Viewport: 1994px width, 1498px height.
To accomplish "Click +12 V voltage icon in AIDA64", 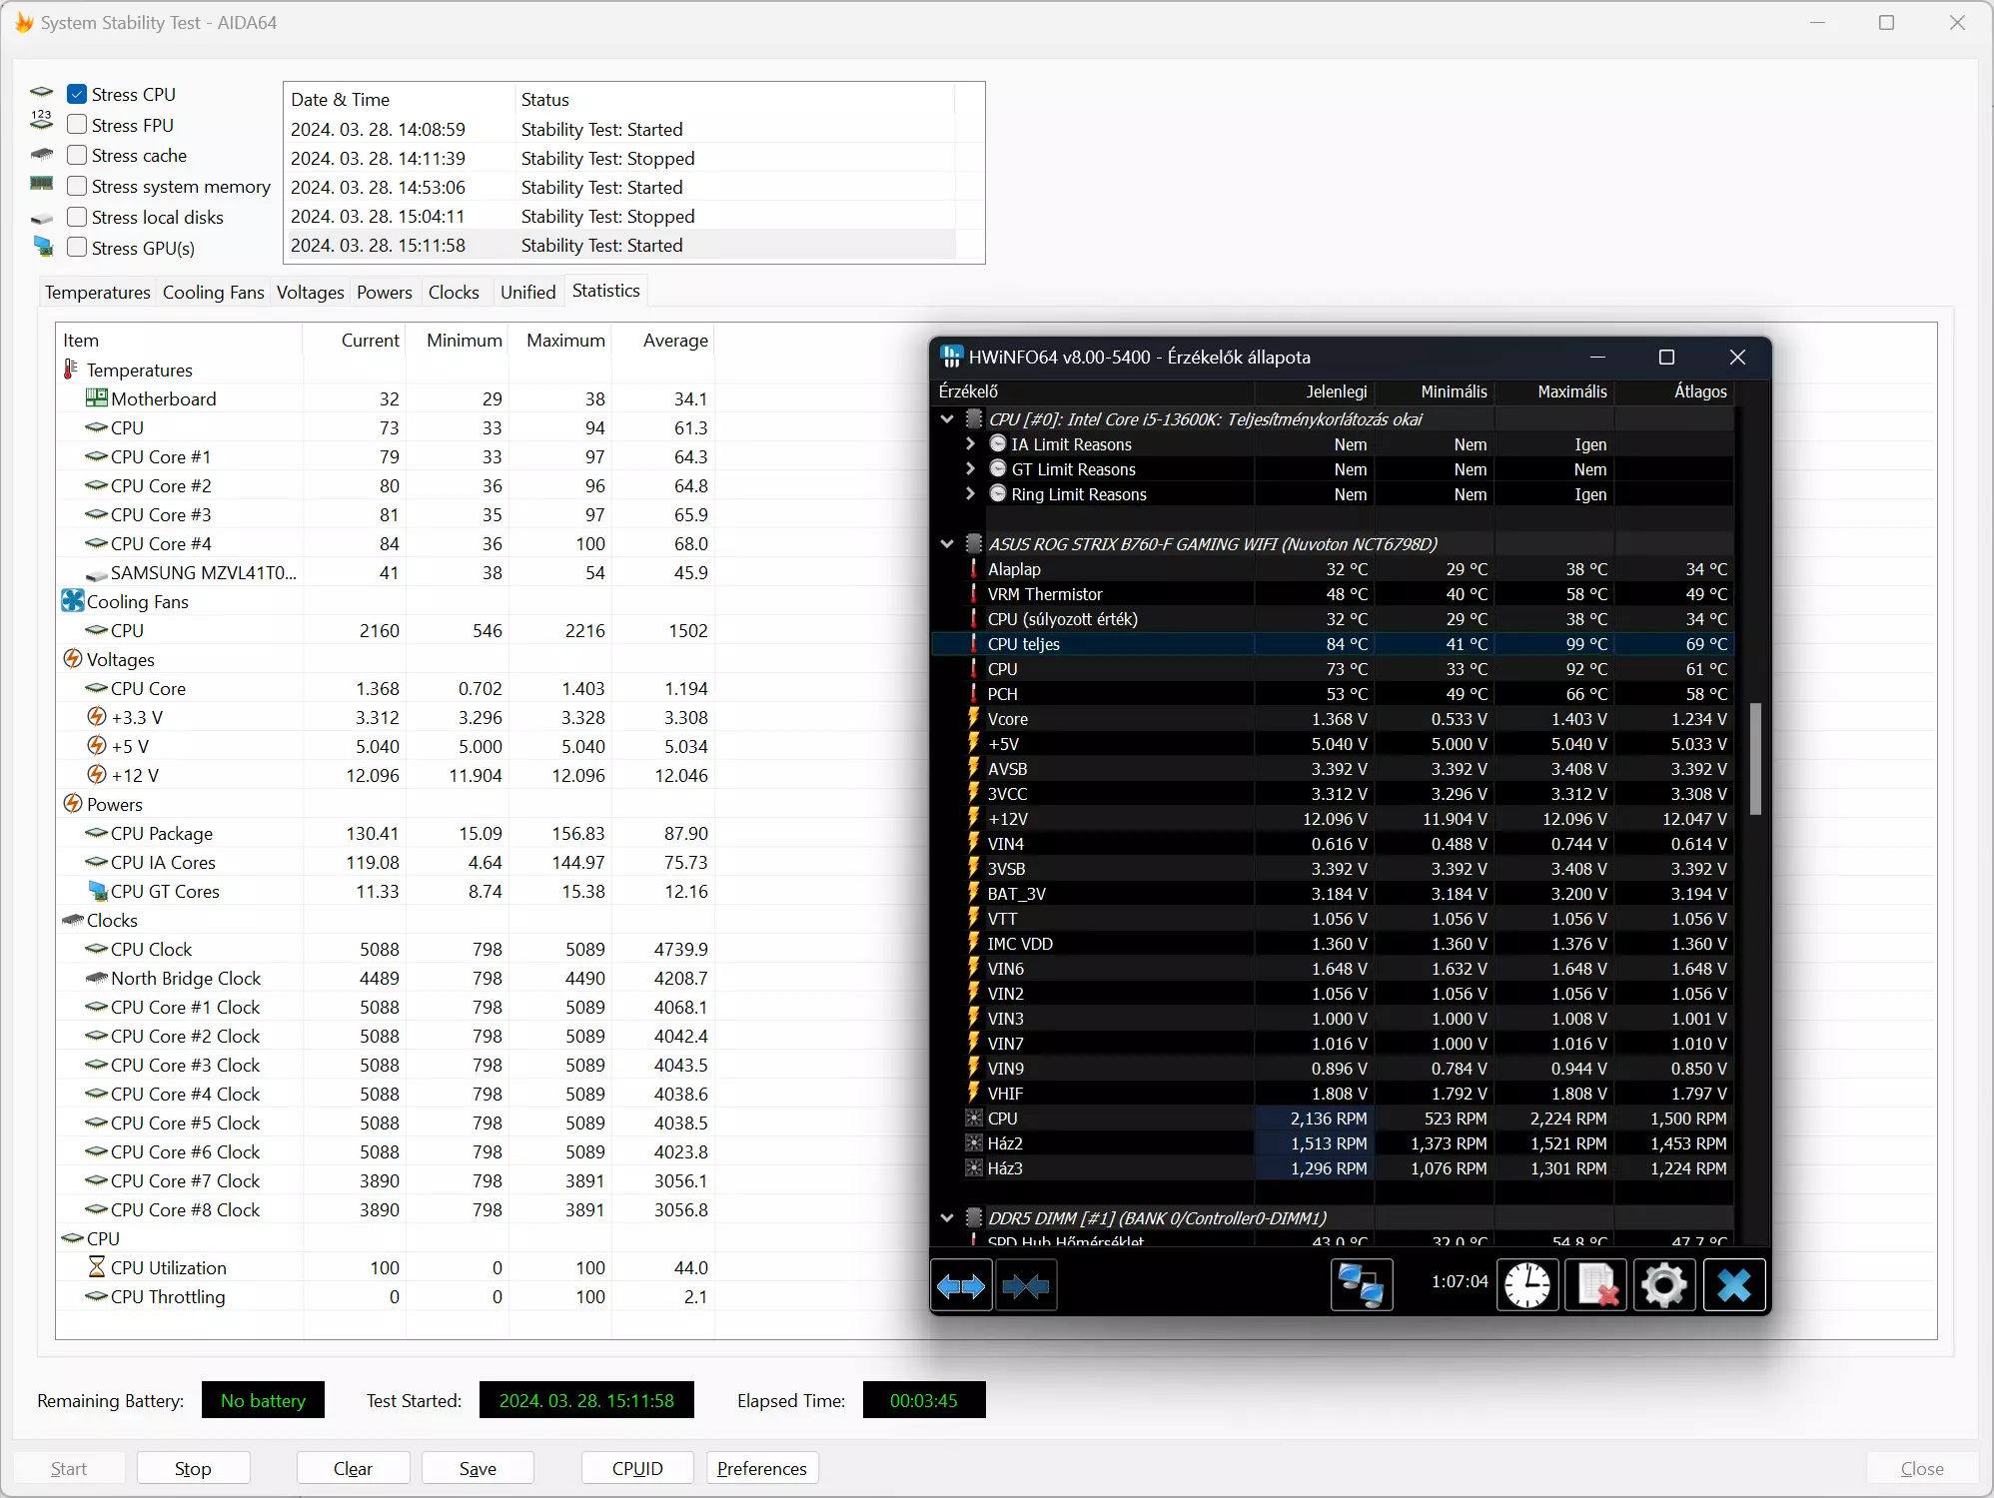I will click(96, 775).
